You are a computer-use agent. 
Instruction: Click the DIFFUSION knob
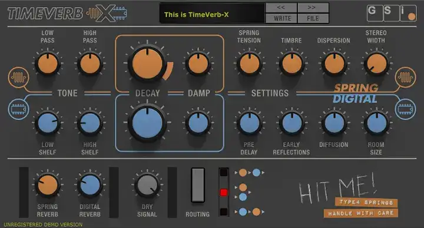click(334, 123)
